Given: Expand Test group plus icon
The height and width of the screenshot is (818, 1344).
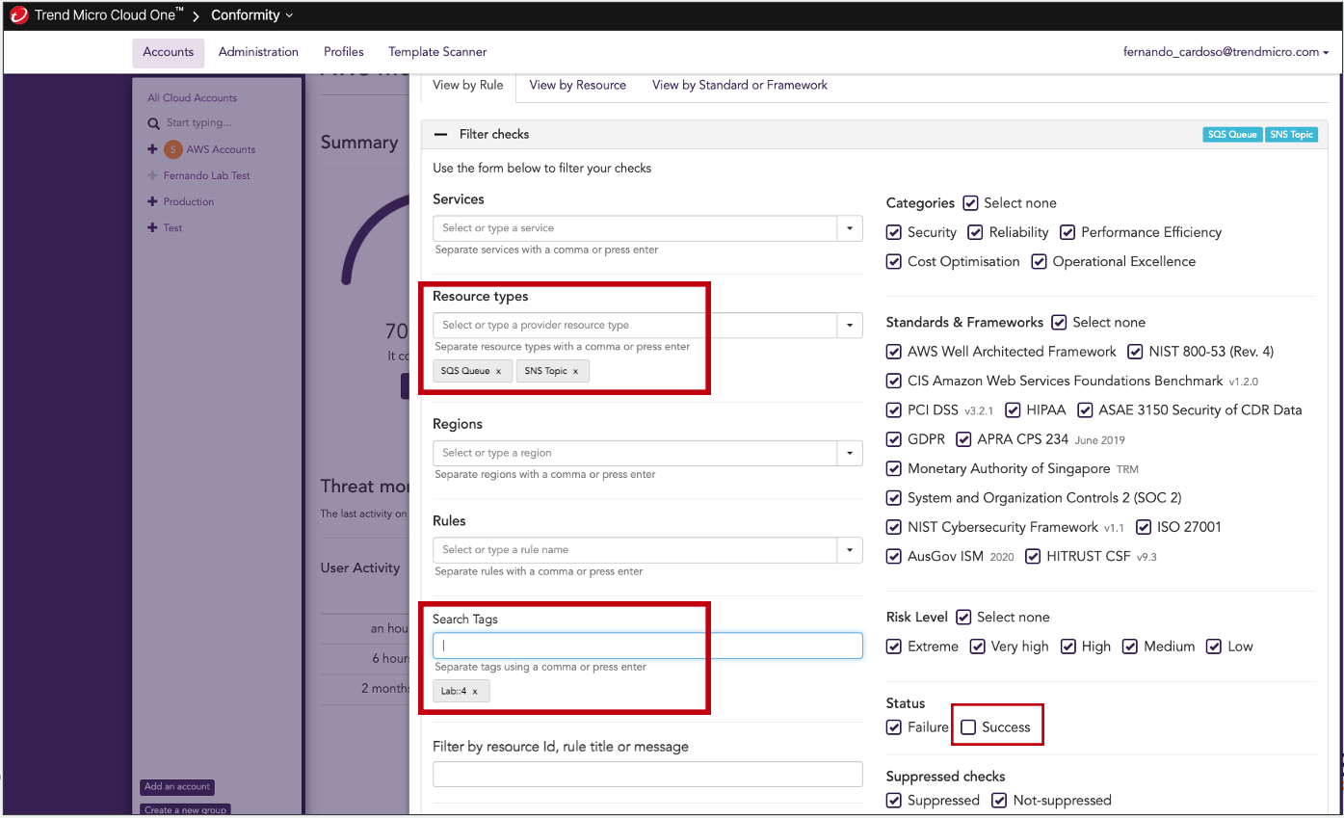Looking at the screenshot, I should tap(152, 227).
